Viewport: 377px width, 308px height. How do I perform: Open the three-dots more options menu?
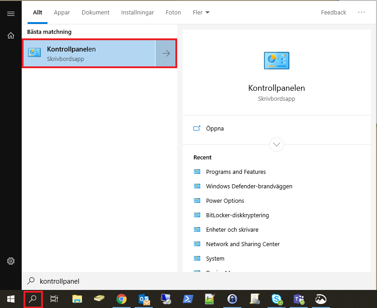(361, 12)
